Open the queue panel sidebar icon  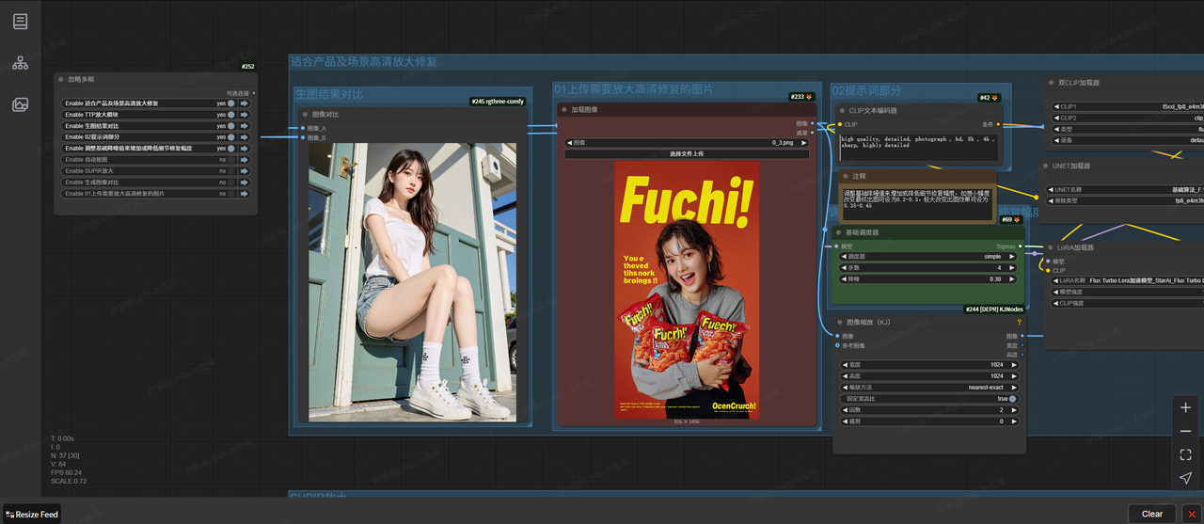(20, 21)
